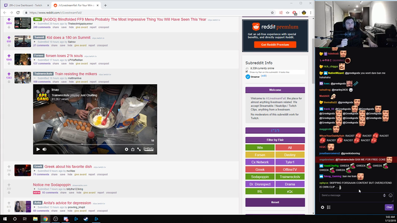Screen dimensions: 397x223
Task: Click Get Reddit Premium button
Action: (275, 45)
